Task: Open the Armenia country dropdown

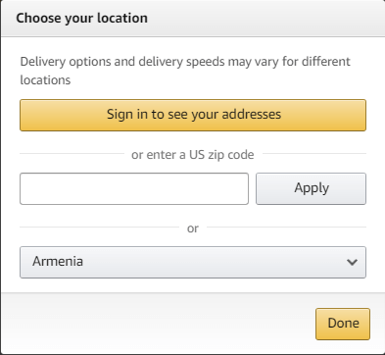Action: pos(193,262)
